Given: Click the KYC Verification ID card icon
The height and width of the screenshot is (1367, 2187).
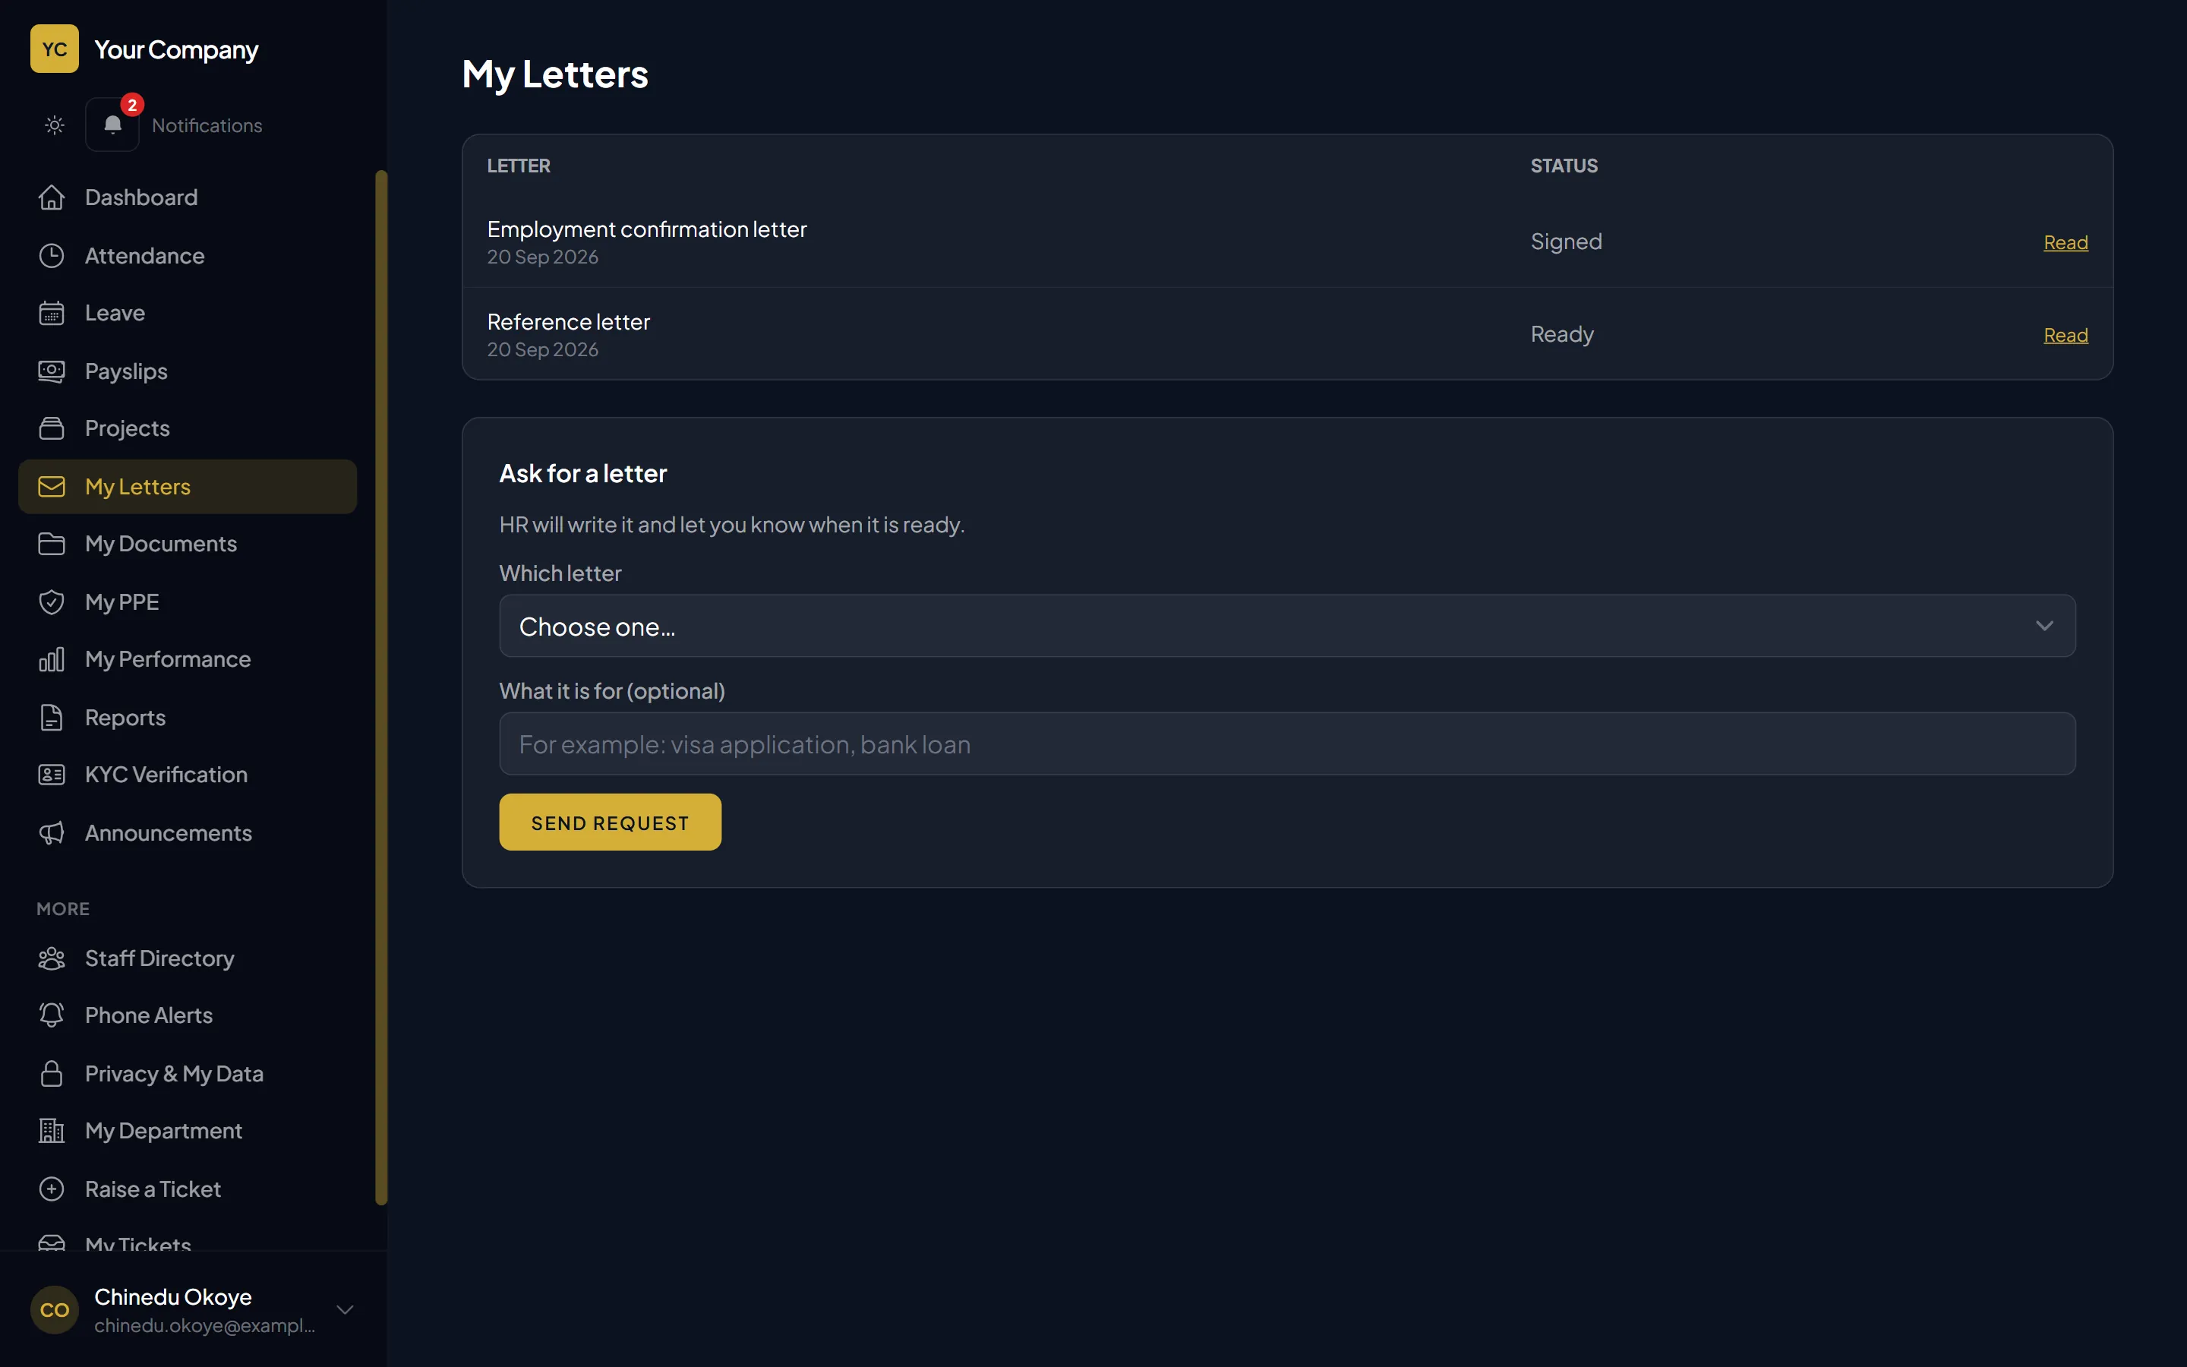Looking at the screenshot, I should coord(52,775).
